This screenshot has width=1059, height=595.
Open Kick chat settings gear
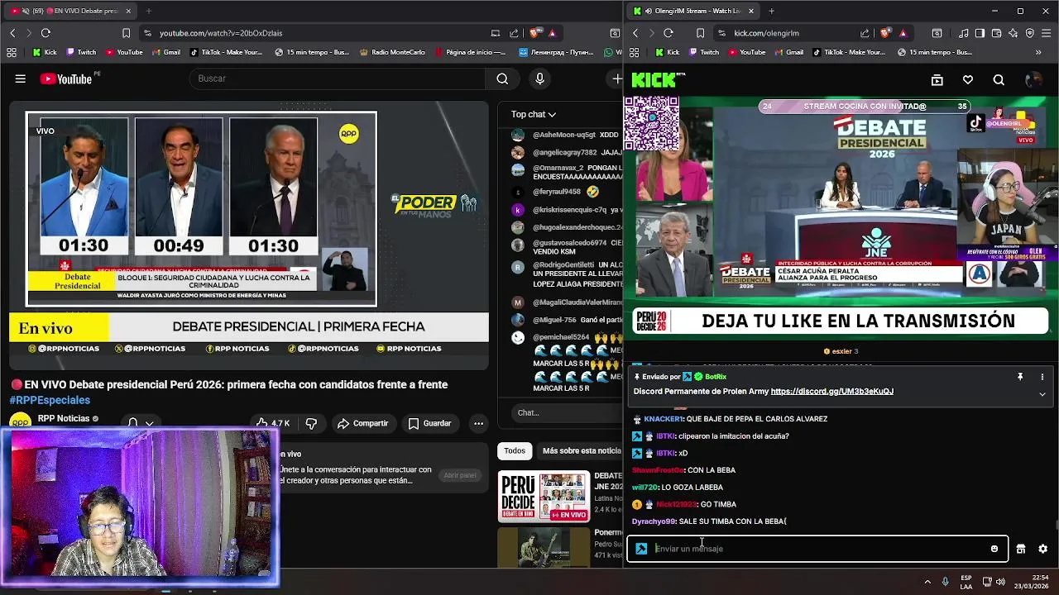point(1042,549)
